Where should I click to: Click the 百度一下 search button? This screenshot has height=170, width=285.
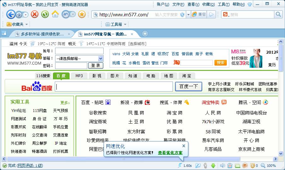189,87
